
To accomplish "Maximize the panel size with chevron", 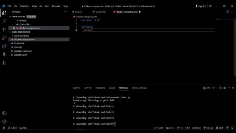I will (229, 88).
